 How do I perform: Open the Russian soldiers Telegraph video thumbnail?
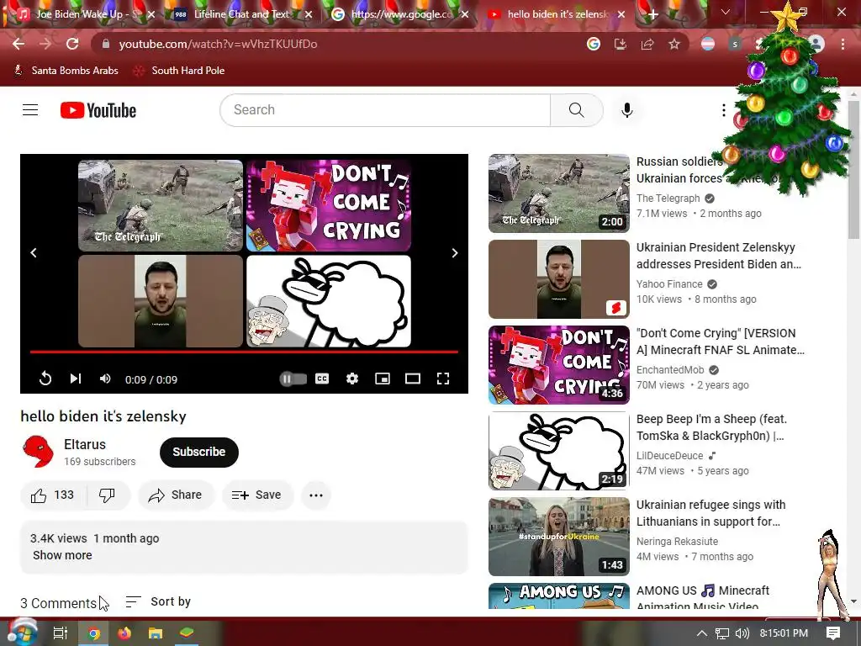click(x=558, y=193)
